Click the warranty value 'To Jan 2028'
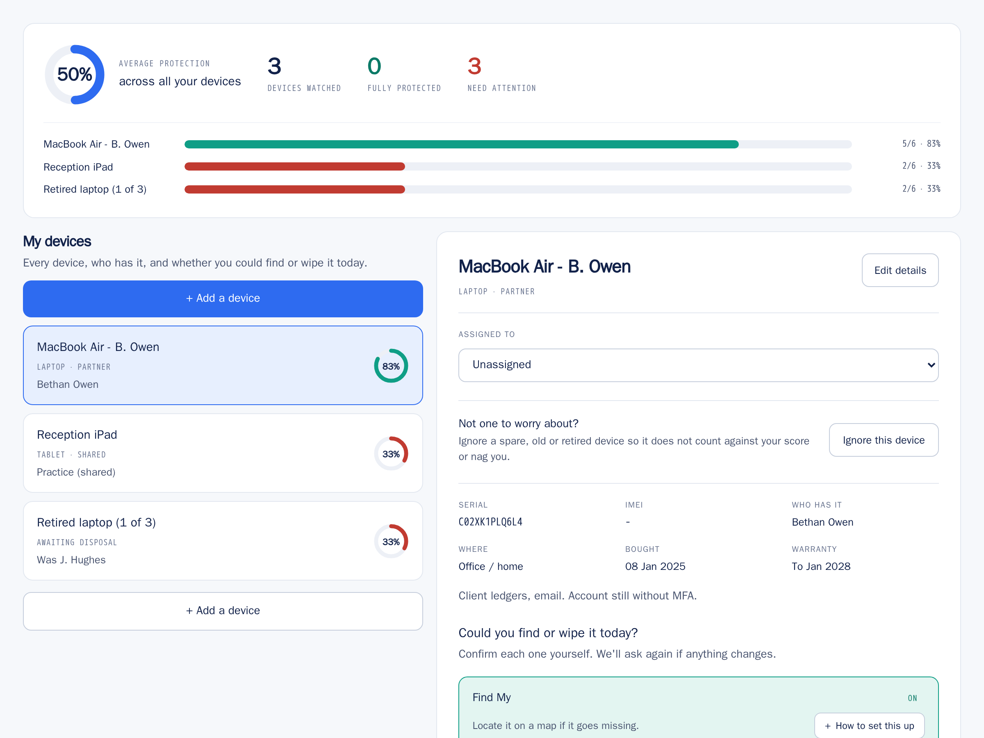The image size is (984, 738). point(821,566)
